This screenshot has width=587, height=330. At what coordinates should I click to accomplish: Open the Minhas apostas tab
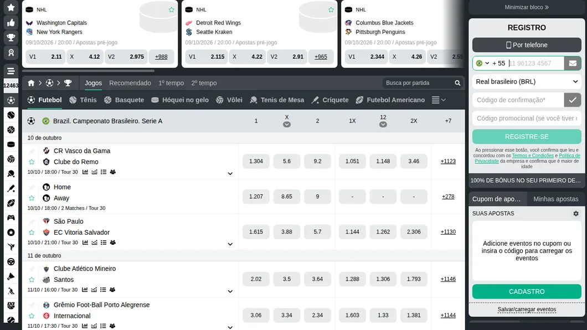coord(556,199)
